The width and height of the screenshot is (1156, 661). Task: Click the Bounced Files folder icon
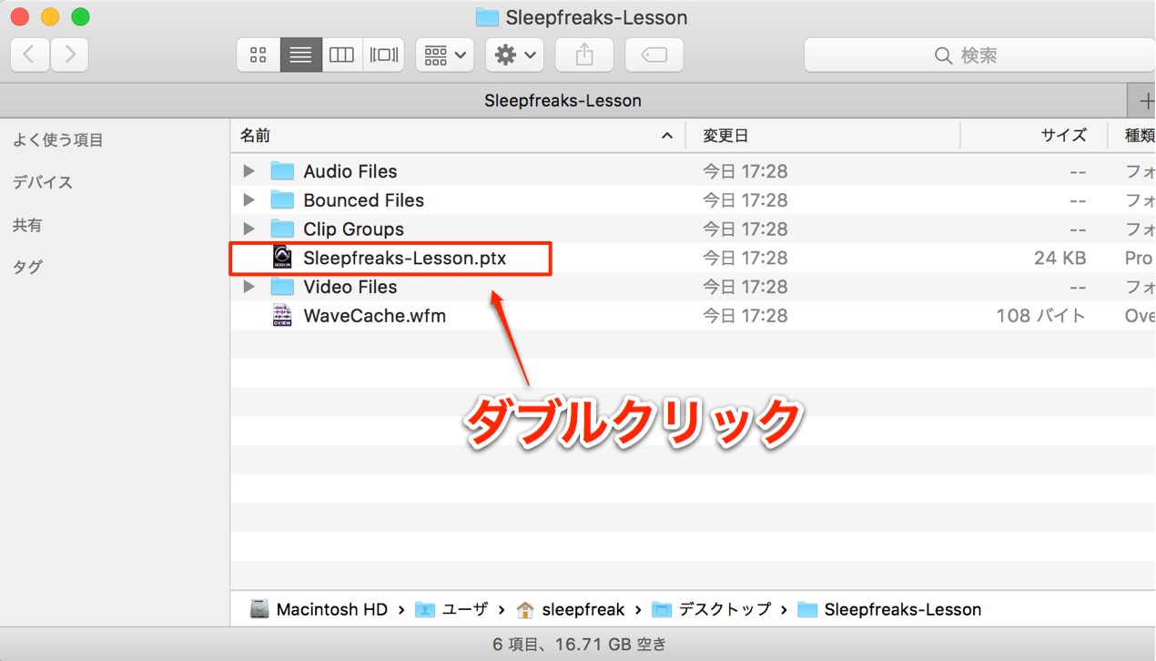282,200
